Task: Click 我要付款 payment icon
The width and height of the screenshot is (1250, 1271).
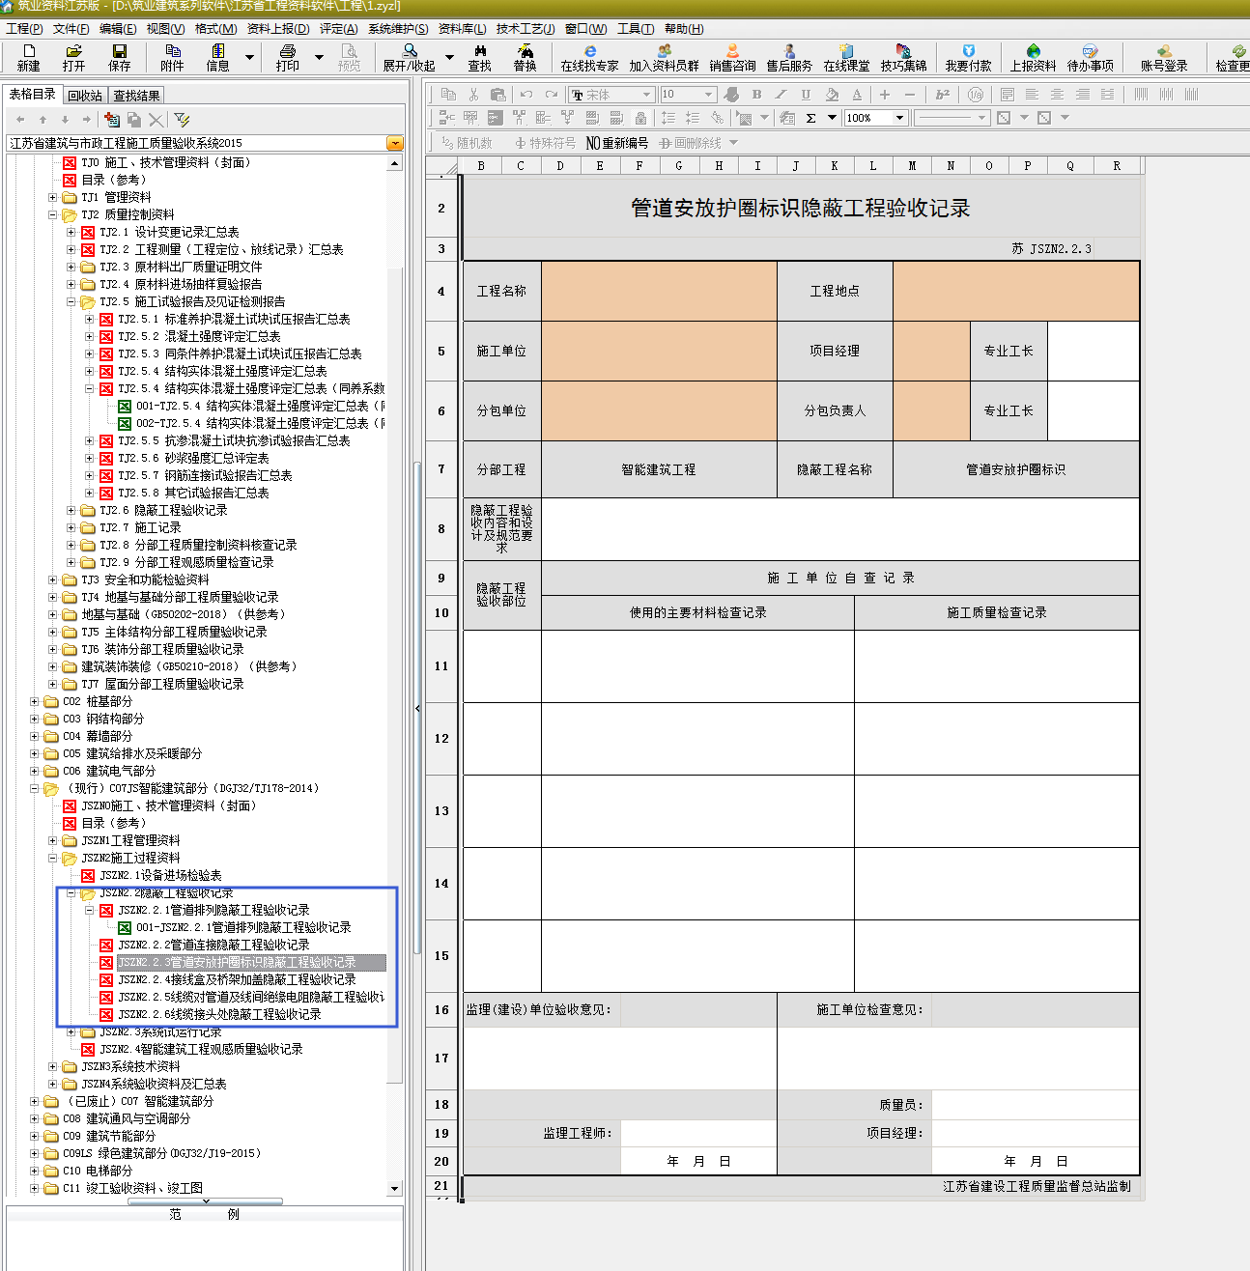Action: click(x=968, y=57)
